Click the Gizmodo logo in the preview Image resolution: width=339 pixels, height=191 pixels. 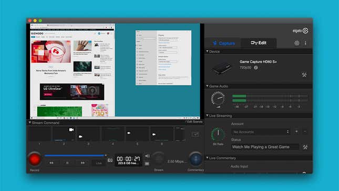[37, 33]
